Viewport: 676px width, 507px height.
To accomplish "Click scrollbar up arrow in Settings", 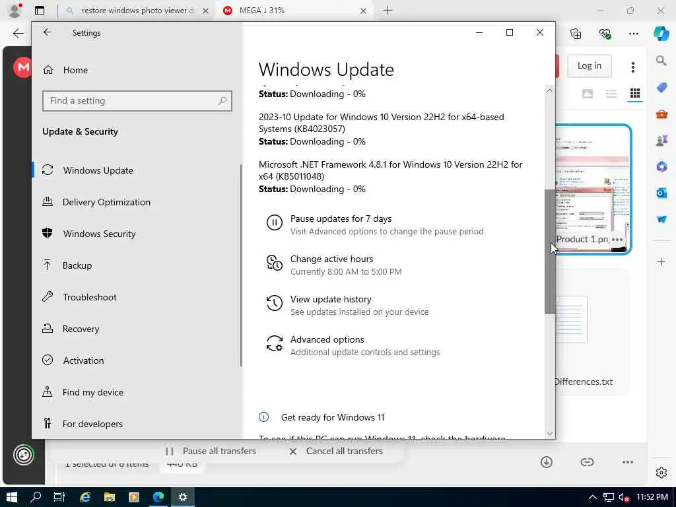I will click(550, 90).
